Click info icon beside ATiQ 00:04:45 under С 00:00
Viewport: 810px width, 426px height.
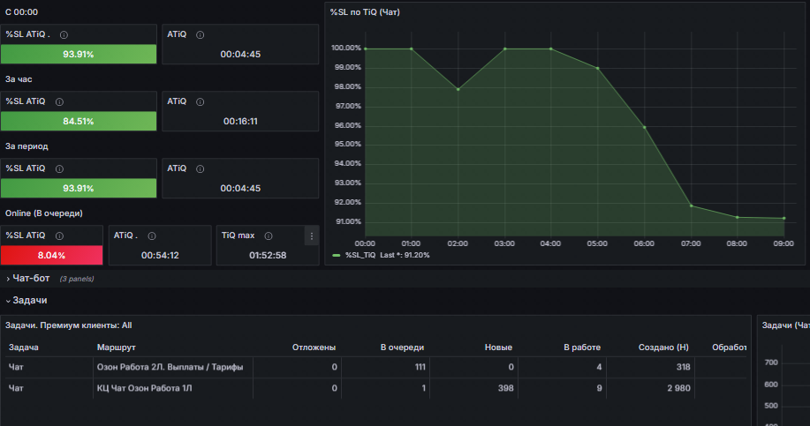pyautogui.click(x=200, y=35)
